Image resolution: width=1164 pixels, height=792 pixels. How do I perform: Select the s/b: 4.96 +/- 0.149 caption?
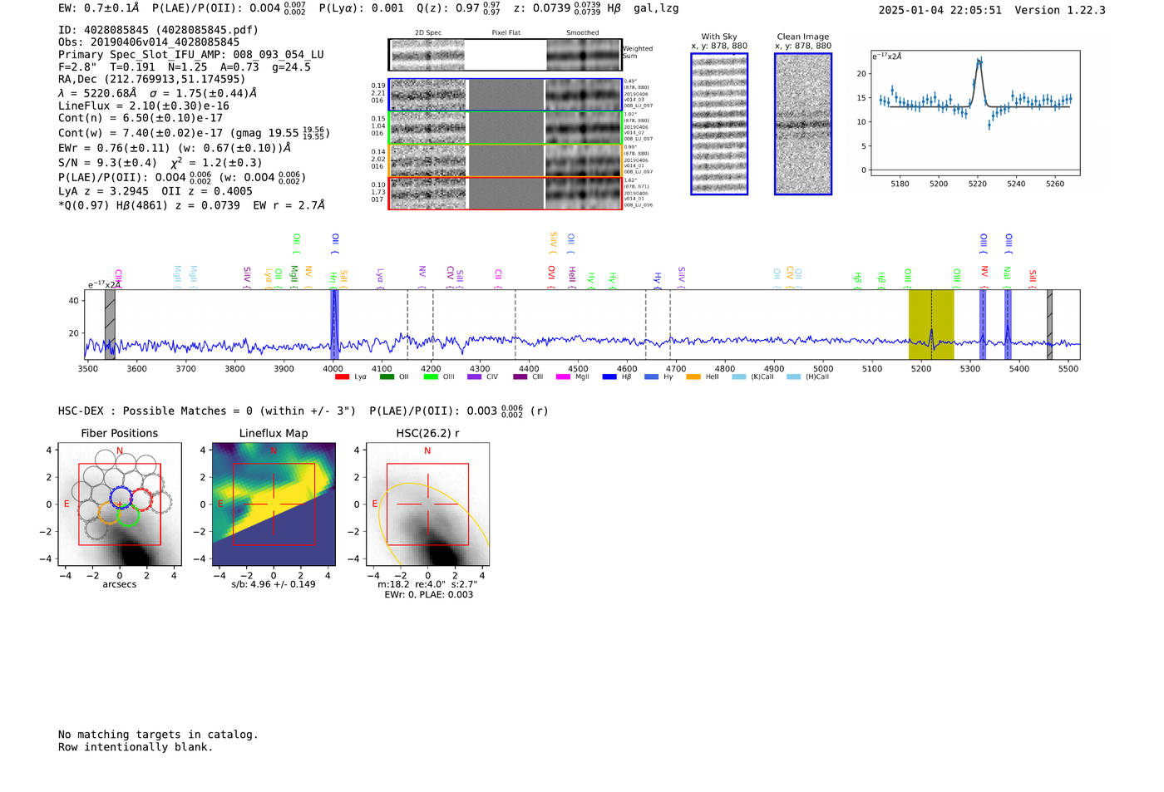click(274, 584)
